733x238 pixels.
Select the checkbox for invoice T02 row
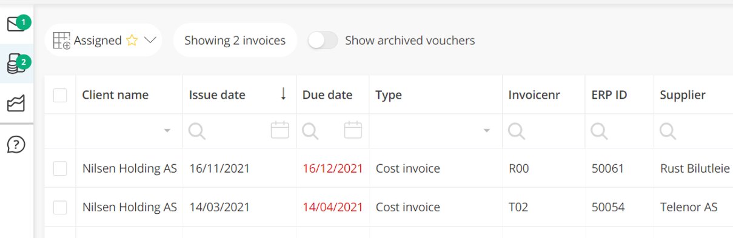click(60, 208)
